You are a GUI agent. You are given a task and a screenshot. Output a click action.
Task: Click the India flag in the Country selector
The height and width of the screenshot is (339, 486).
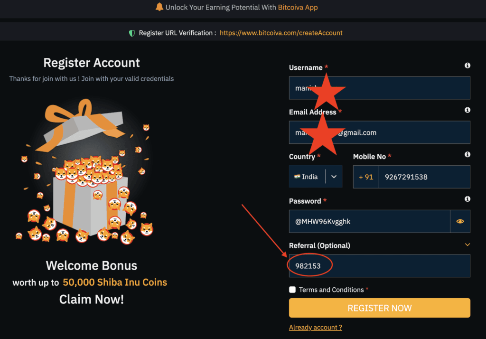[x=298, y=176]
